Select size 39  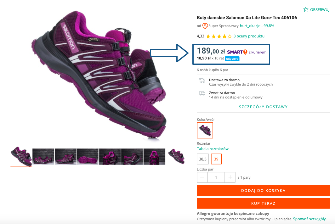(x=216, y=159)
